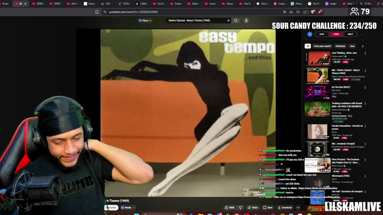Open the zoom magnifier icon in the address bar

pos(298,12)
